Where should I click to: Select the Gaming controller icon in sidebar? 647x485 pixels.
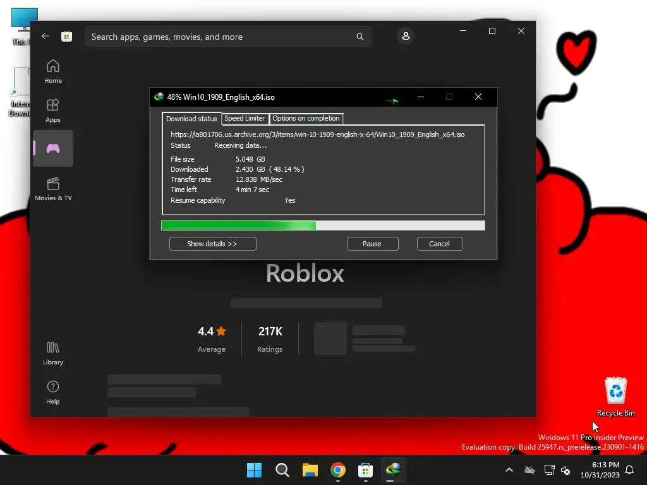point(53,148)
